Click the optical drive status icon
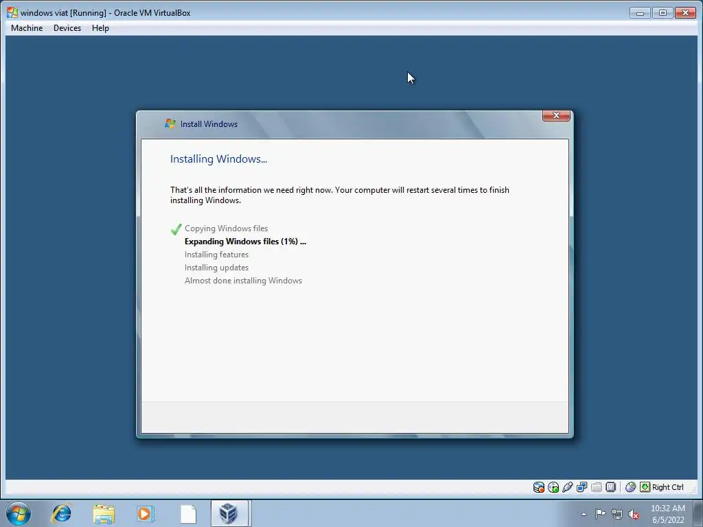703x527 pixels. [x=553, y=487]
